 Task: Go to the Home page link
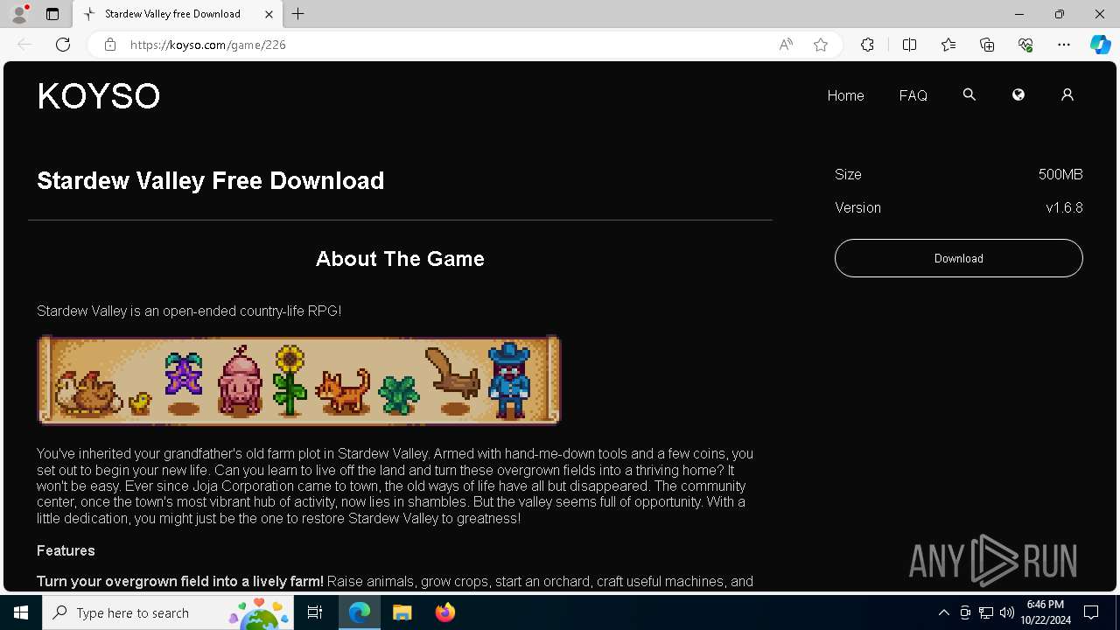845,95
